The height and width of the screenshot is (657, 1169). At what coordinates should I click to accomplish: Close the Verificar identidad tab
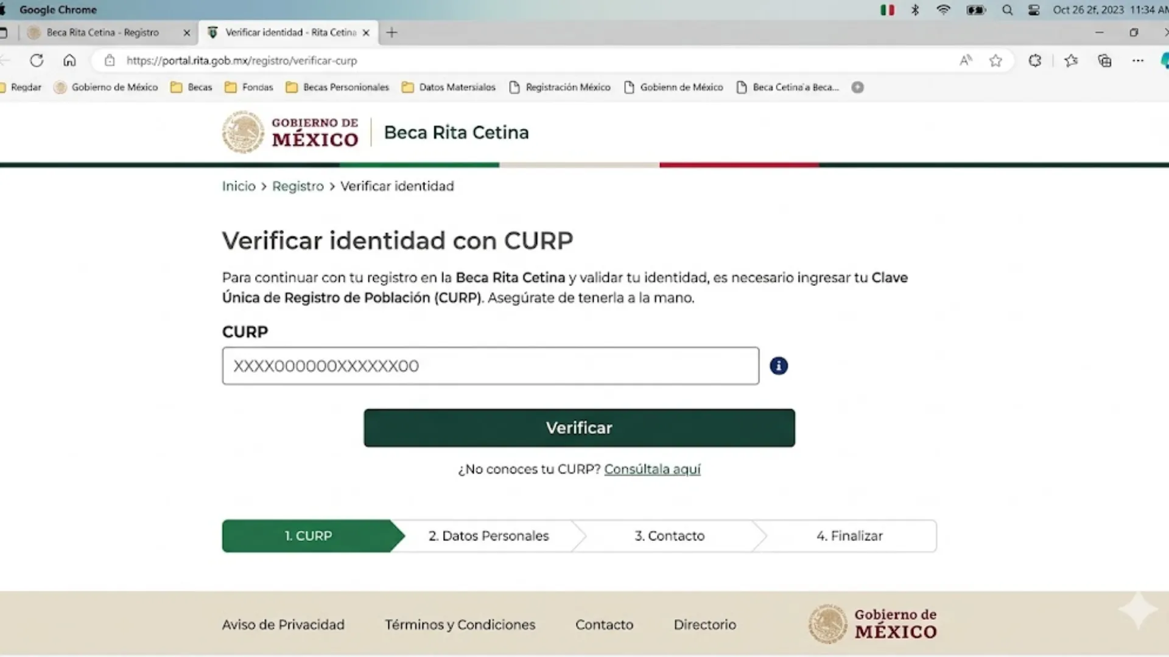pyautogui.click(x=366, y=33)
